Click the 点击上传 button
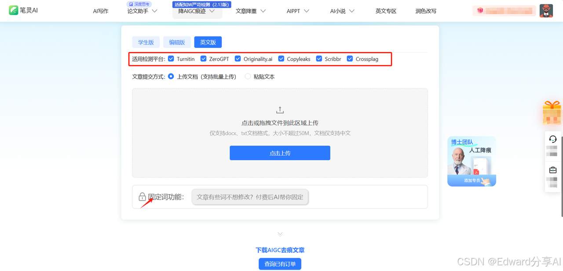This screenshot has height=271, width=563. coord(280,153)
